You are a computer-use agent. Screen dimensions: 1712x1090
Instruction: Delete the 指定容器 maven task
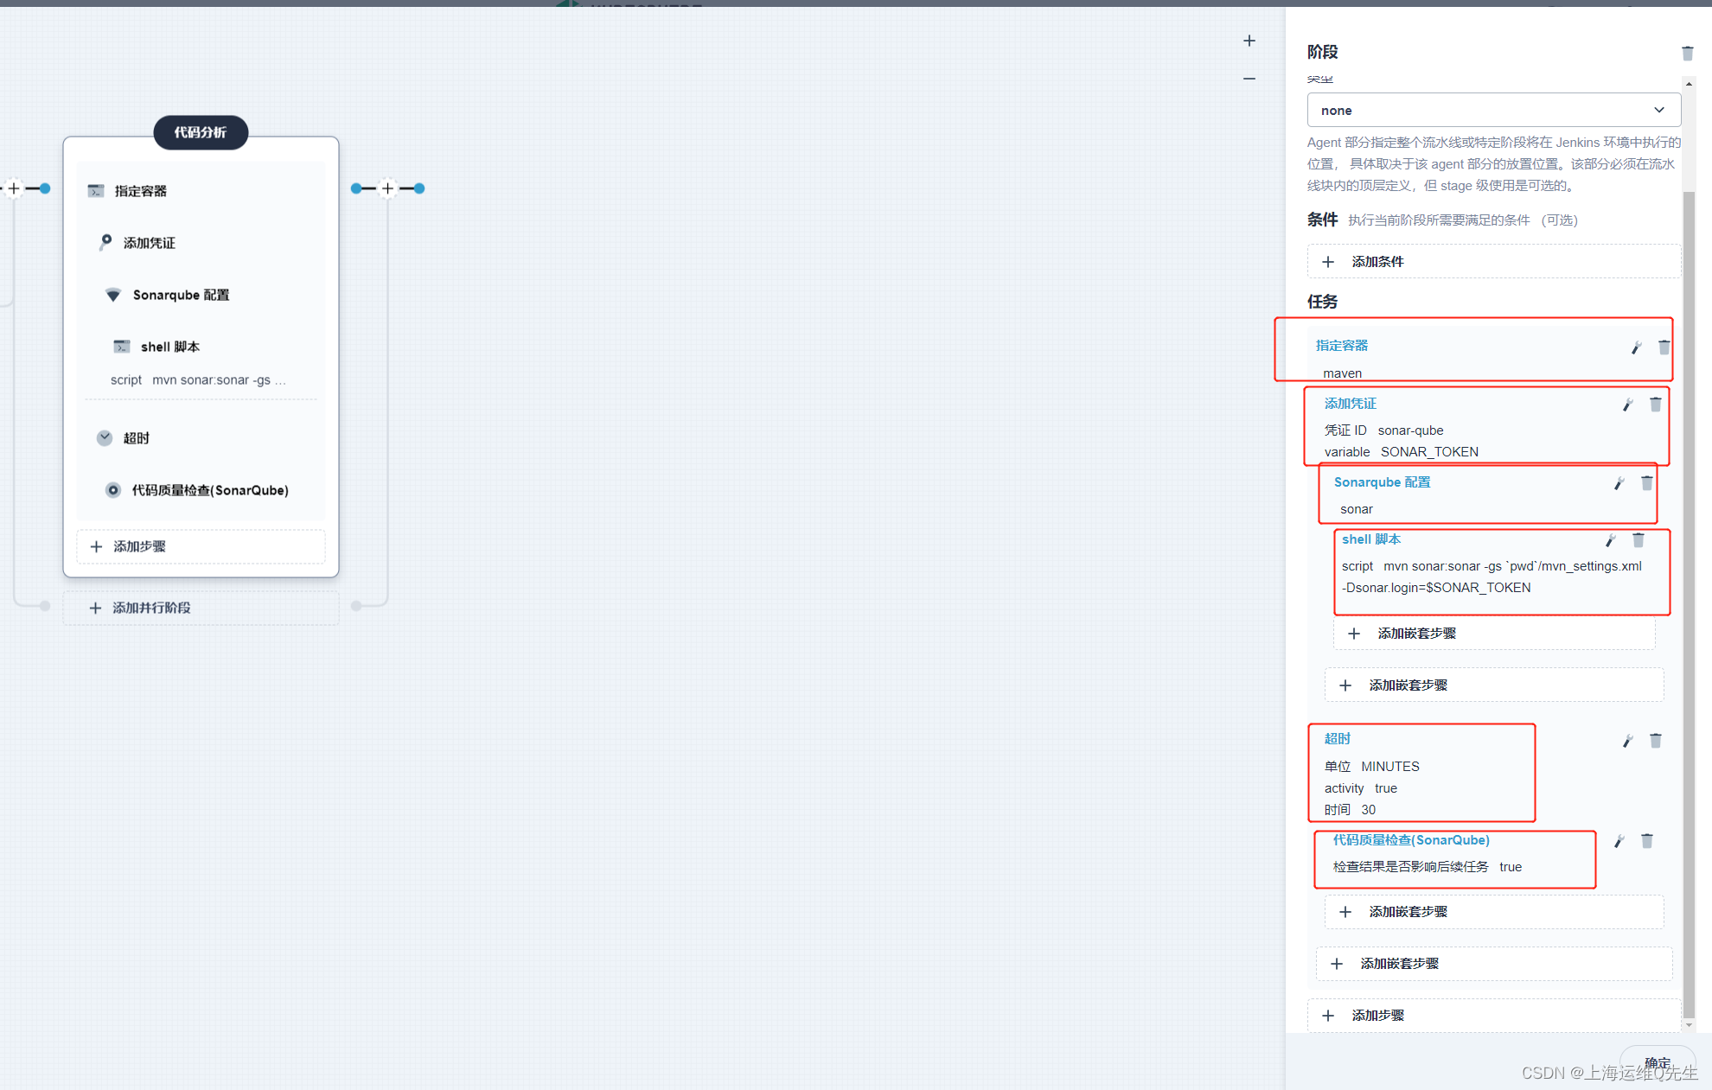coord(1664,347)
